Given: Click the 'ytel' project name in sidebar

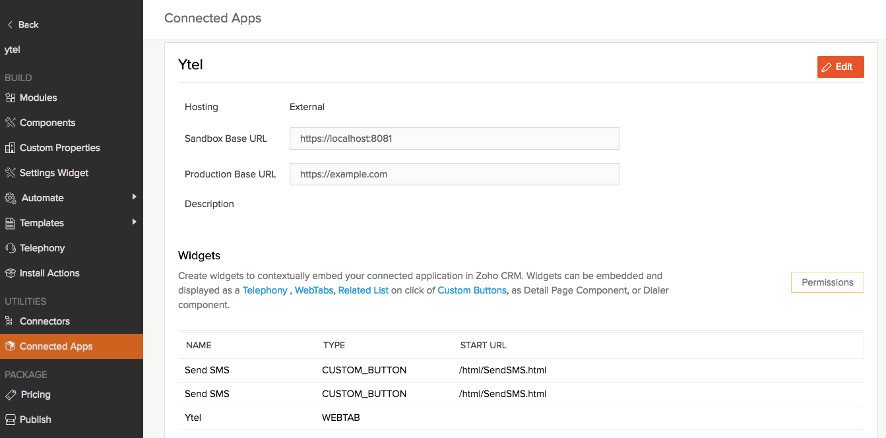Looking at the screenshot, I should coord(13,49).
